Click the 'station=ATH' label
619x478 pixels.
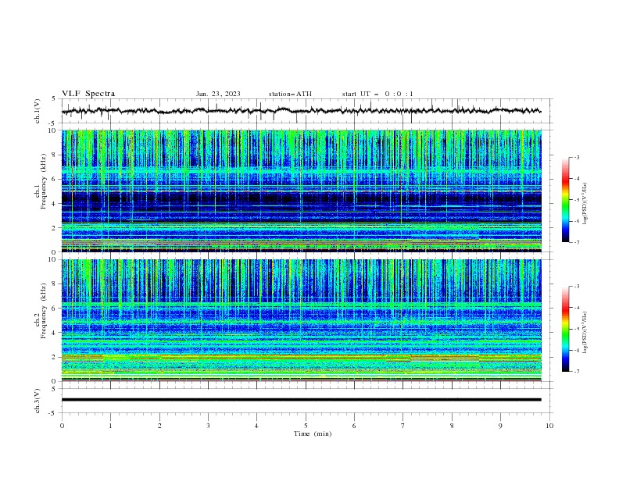pos(290,94)
